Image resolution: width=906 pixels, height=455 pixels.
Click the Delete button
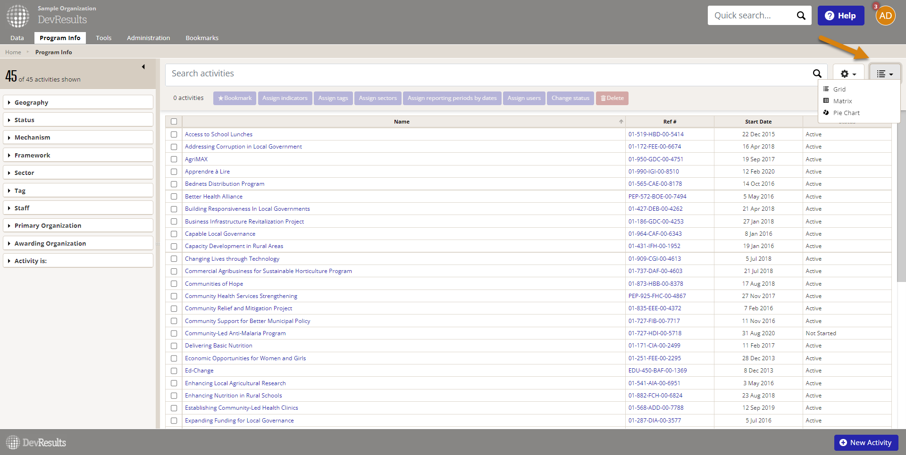click(x=612, y=98)
